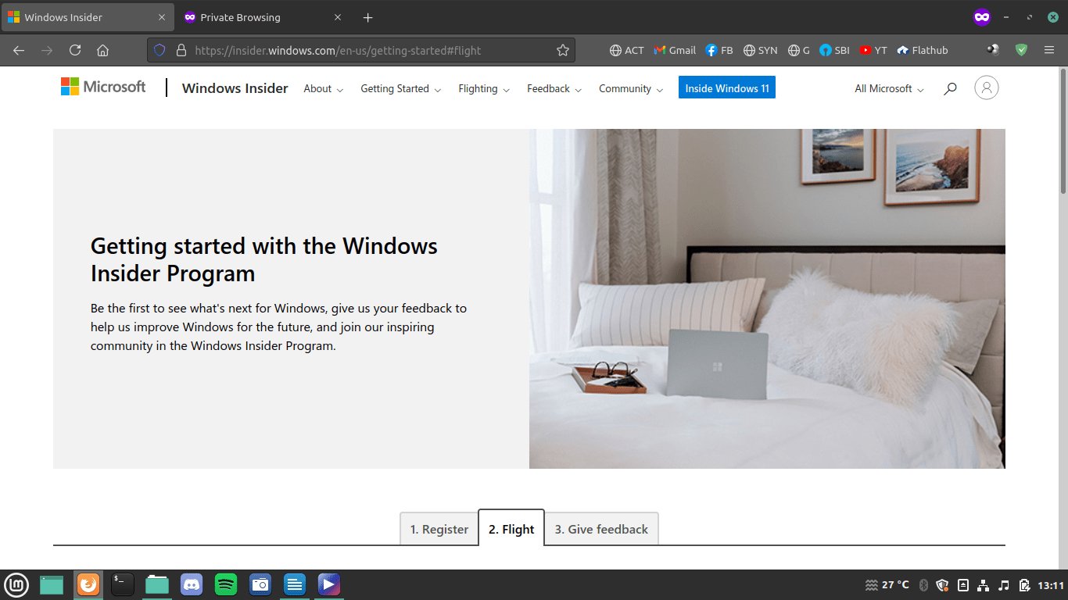This screenshot has height=600, width=1068.
Task: Click the Microsoft logo
Action: pyautogui.click(x=103, y=87)
